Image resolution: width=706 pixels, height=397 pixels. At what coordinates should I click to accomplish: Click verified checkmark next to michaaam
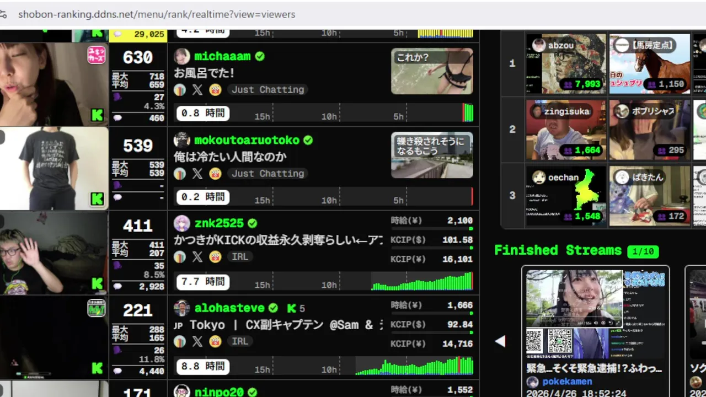click(x=260, y=56)
